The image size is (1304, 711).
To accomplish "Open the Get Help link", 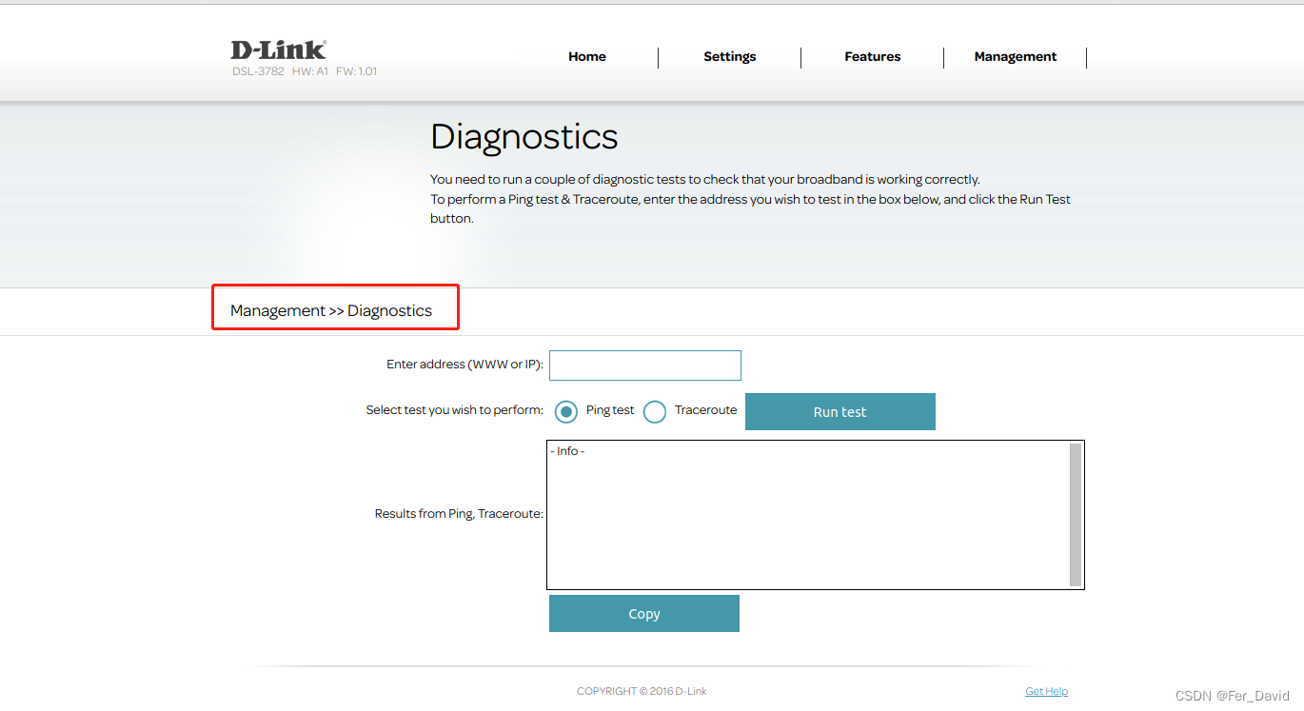I will point(1046,692).
